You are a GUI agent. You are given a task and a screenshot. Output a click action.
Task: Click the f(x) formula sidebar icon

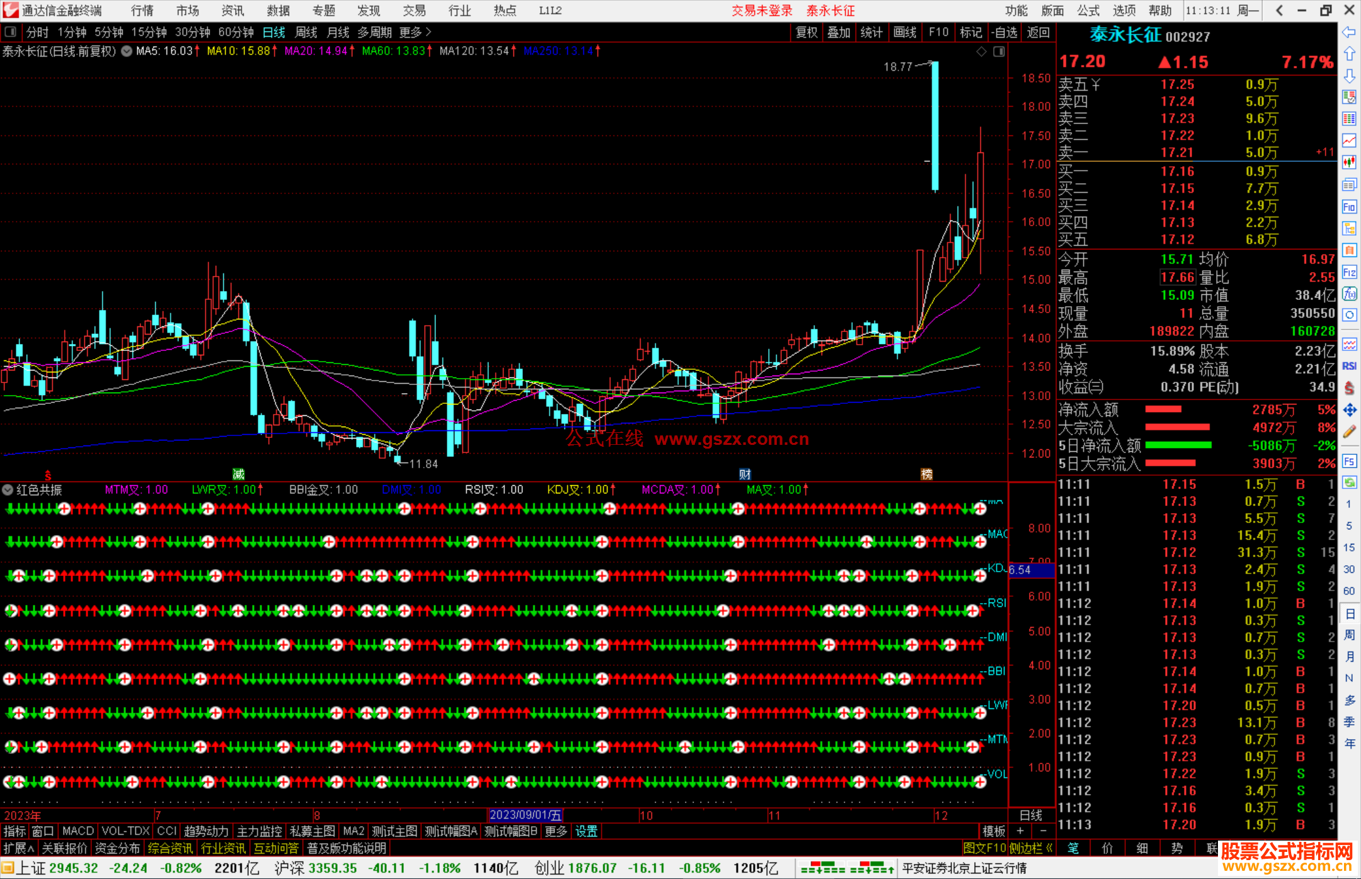coord(1349,294)
